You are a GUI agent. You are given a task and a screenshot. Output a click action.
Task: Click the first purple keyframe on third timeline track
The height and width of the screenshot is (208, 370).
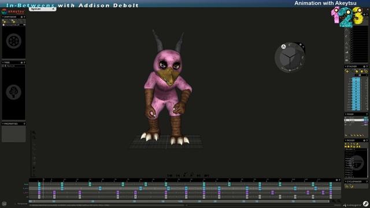pos(39,192)
